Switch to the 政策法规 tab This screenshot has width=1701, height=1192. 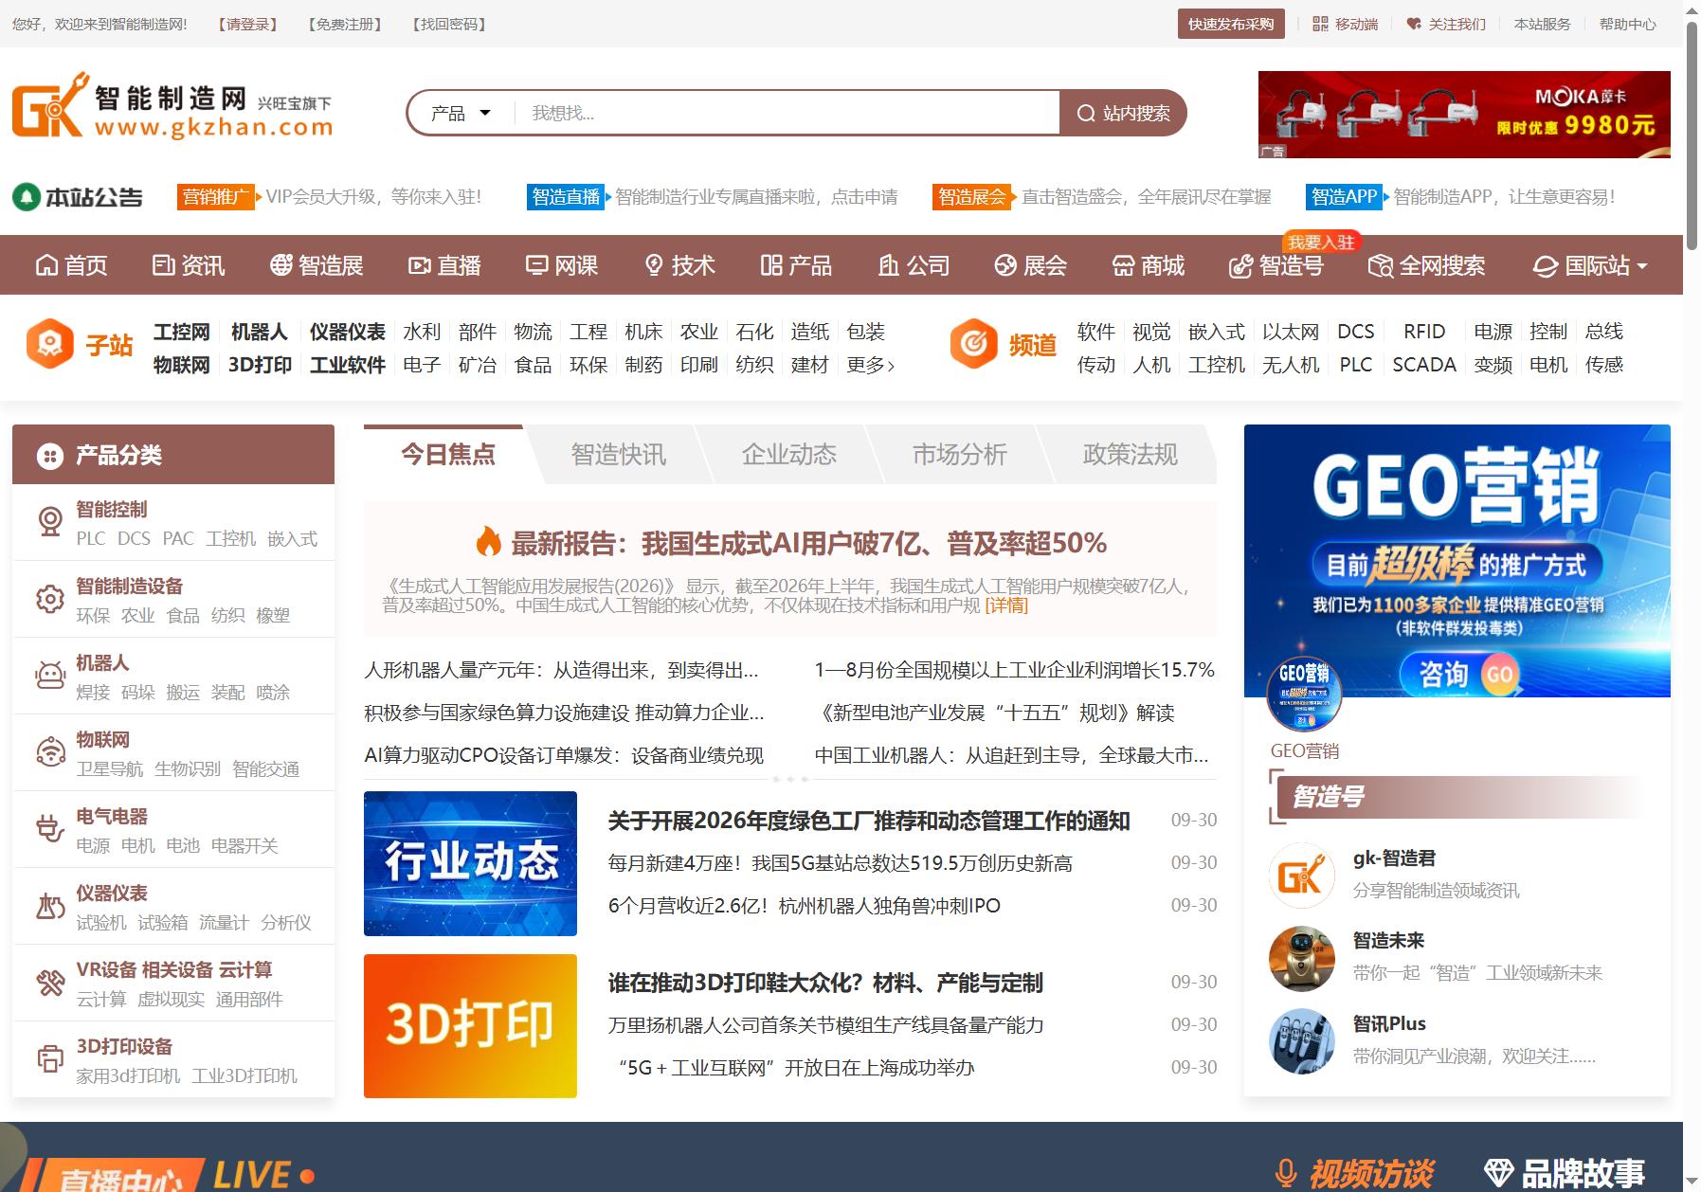coord(1130,455)
